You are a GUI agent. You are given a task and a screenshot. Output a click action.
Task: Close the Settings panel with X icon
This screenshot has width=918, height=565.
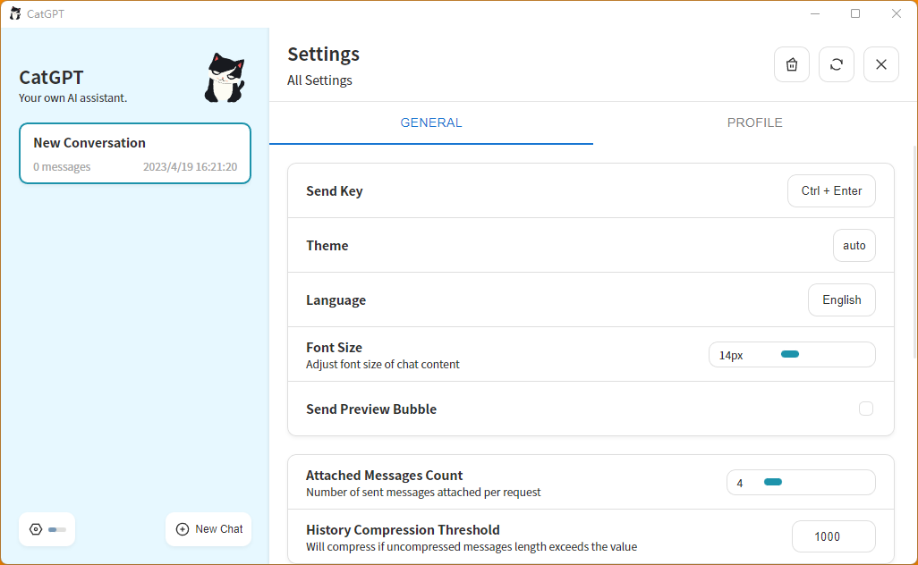click(x=881, y=64)
